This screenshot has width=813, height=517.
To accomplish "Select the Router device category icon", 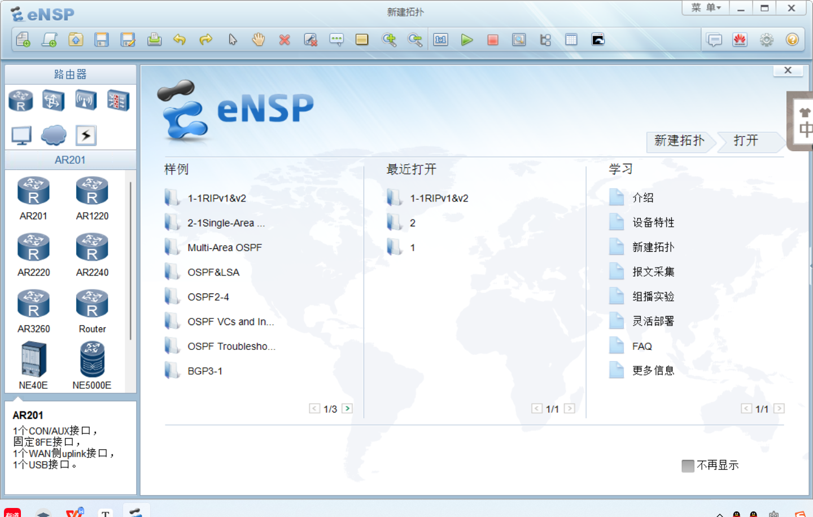I will 21,100.
